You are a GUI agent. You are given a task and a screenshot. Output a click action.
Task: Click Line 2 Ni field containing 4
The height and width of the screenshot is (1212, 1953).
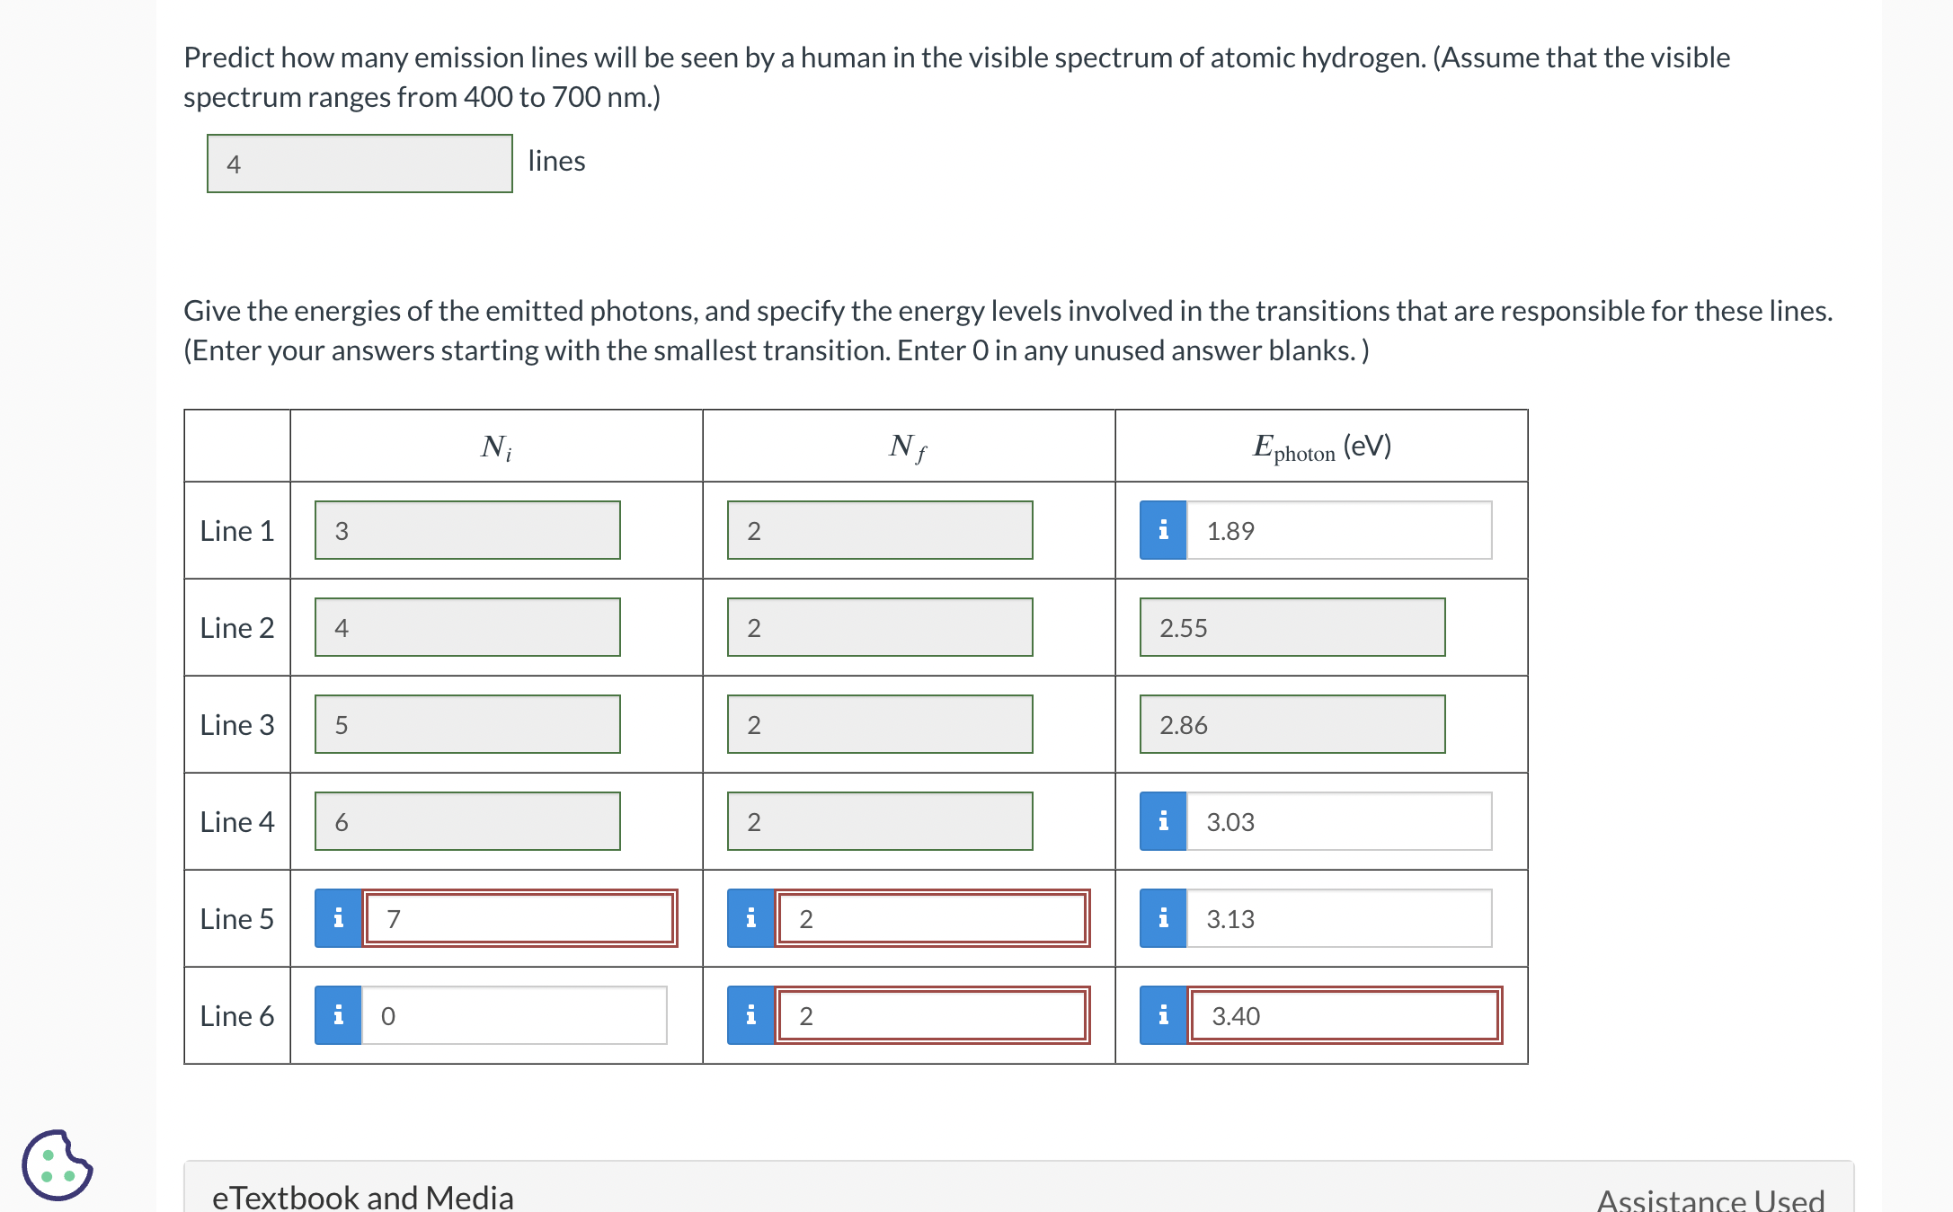pos(466,627)
